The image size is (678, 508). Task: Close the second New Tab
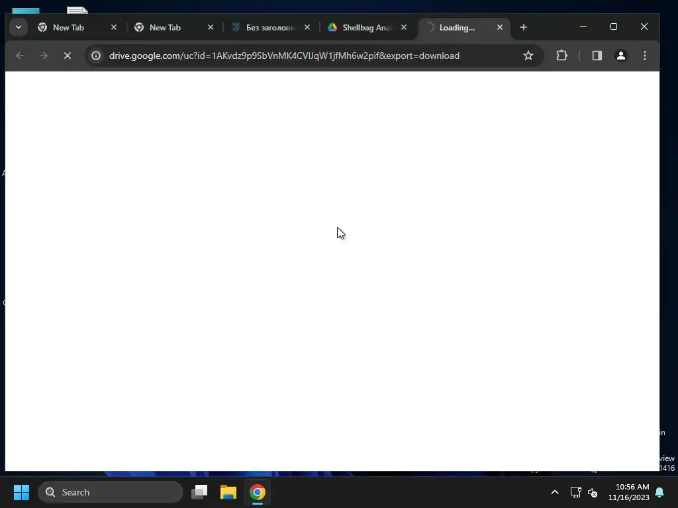(211, 27)
